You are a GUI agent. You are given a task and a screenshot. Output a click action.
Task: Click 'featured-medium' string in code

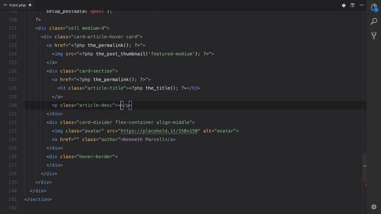(171, 53)
